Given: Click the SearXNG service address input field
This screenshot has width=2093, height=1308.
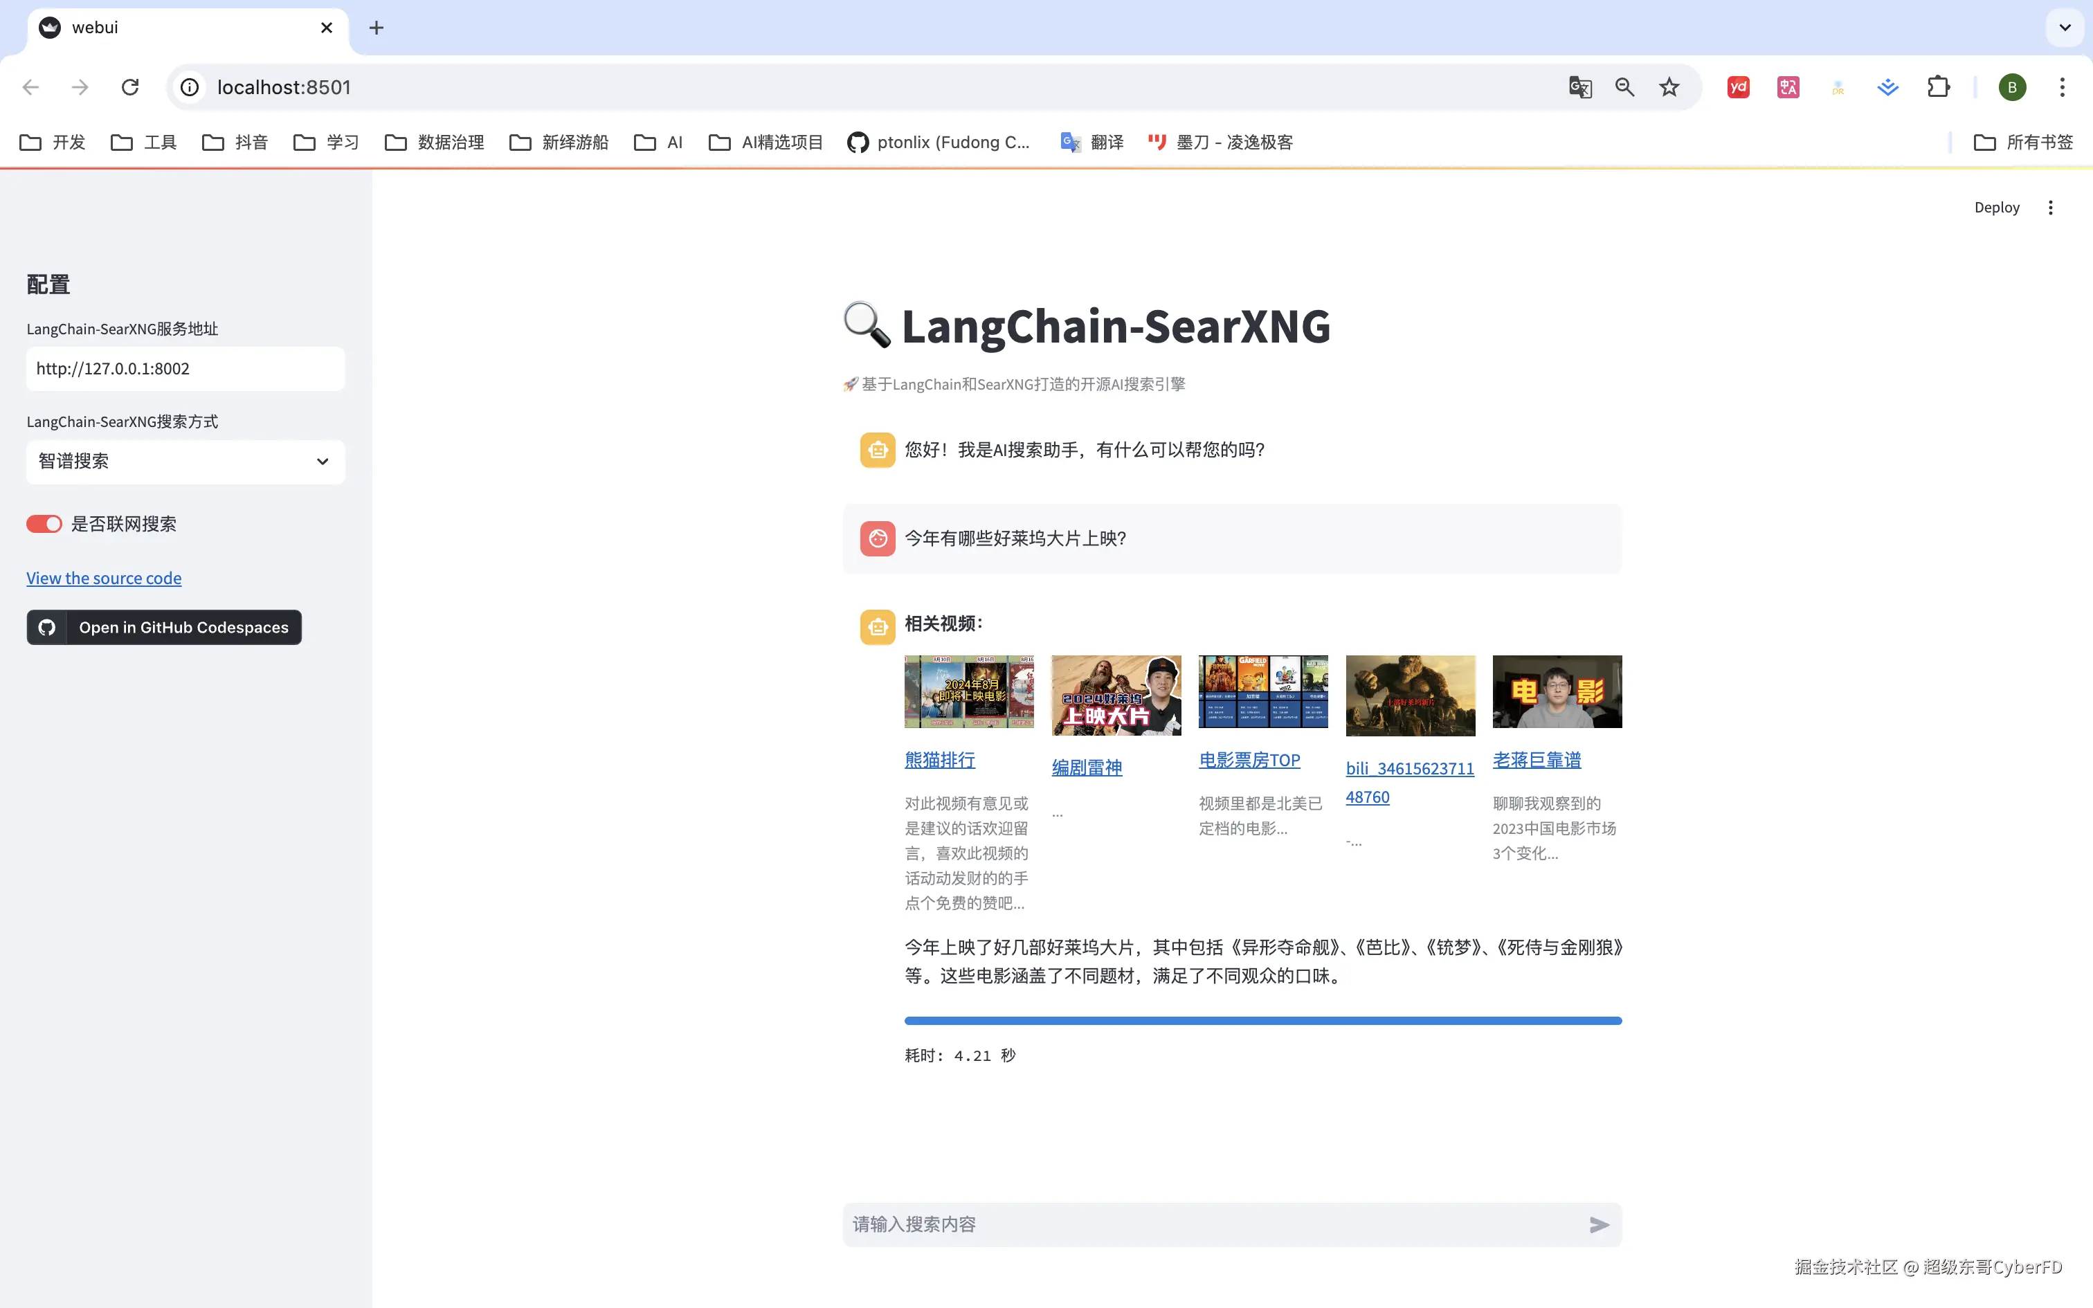Looking at the screenshot, I should pyautogui.click(x=185, y=368).
